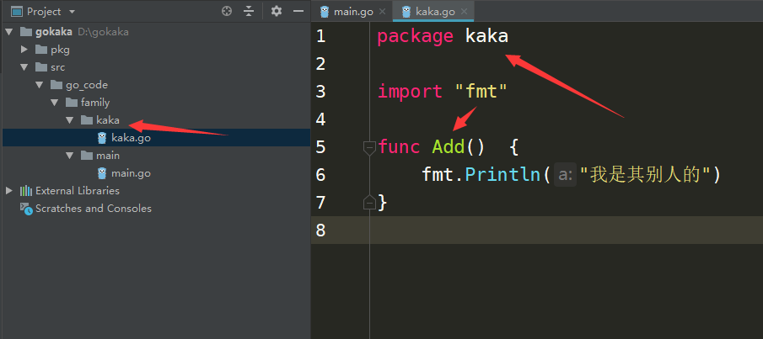The width and height of the screenshot is (763, 339).
Task: Select the kaka.go editor tab
Action: coord(435,12)
